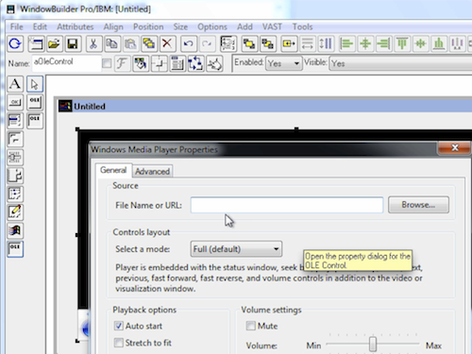472x354 pixels.
Task: Click the Volume slider handle
Action: tap(373, 344)
